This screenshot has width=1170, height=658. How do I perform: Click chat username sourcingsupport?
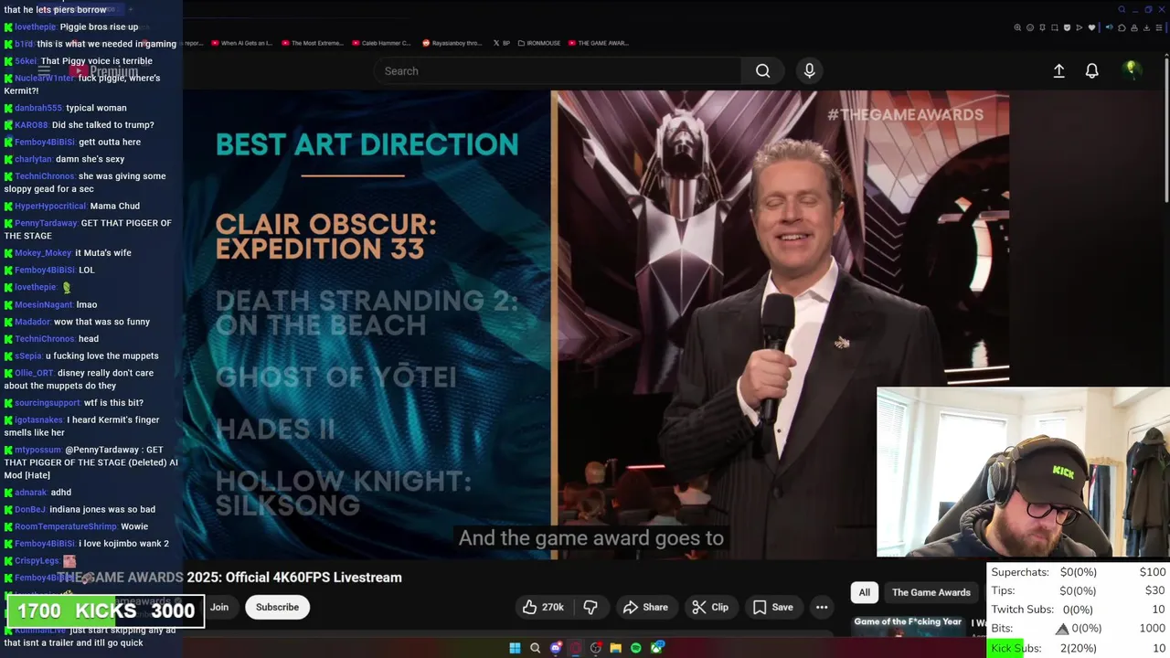point(48,403)
